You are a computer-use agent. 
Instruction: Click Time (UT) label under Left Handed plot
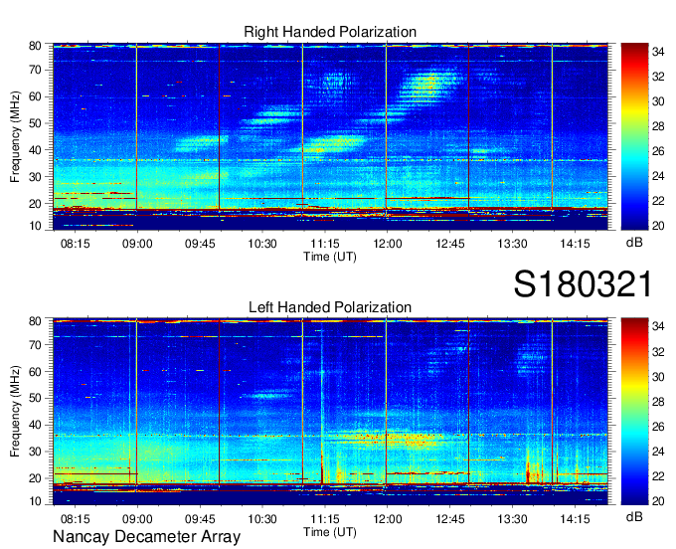(330, 532)
